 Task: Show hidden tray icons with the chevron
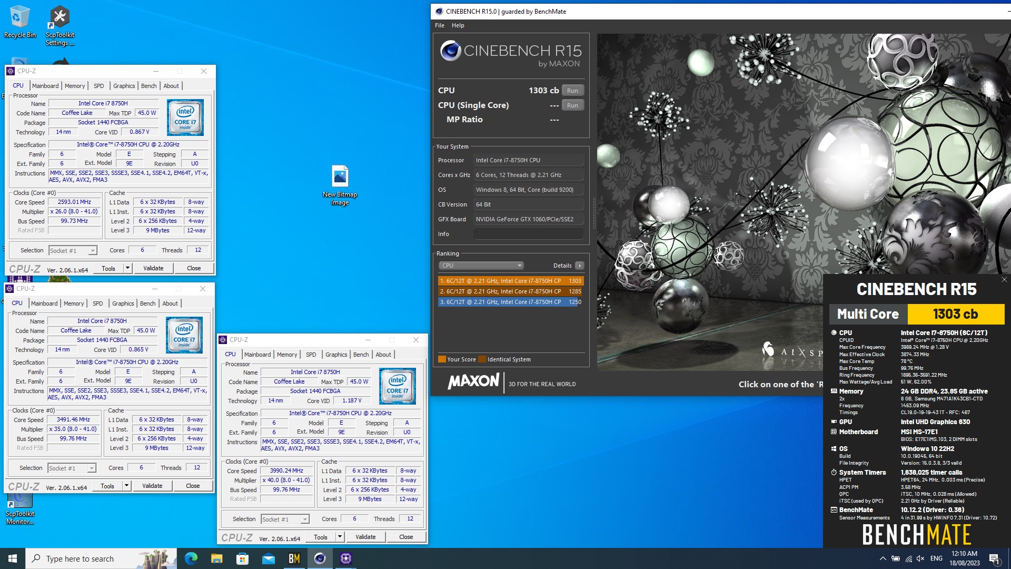point(883,558)
